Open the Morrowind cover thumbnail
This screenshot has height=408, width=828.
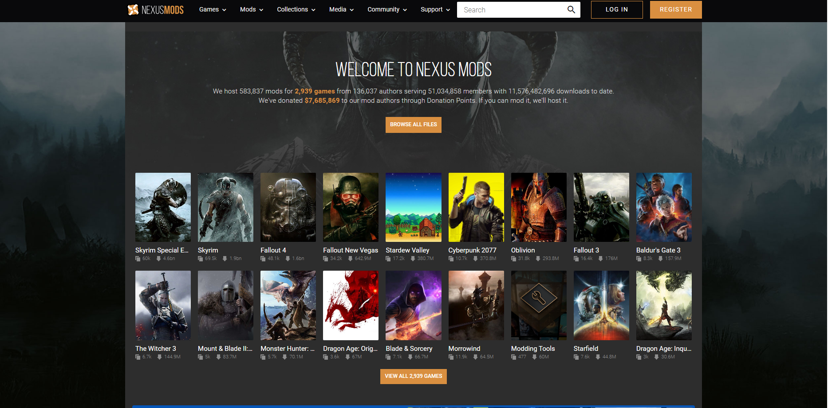476,306
